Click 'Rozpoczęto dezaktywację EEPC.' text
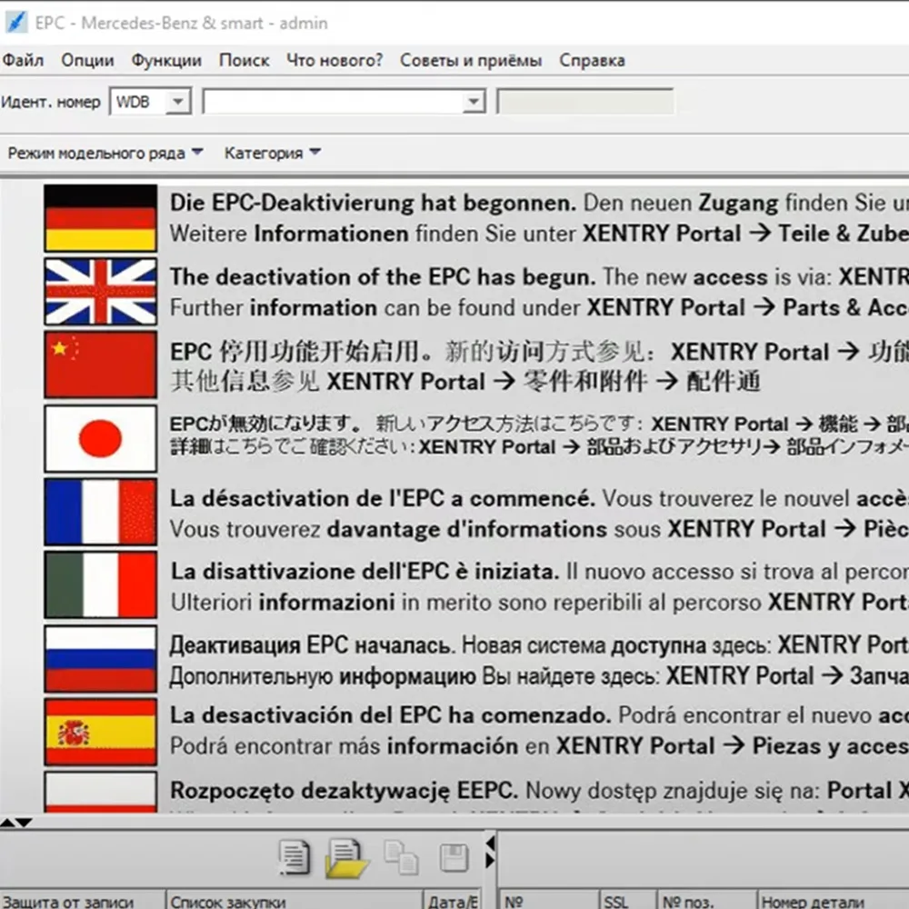Viewport: 909px width, 909px height. tap(344, 791)
